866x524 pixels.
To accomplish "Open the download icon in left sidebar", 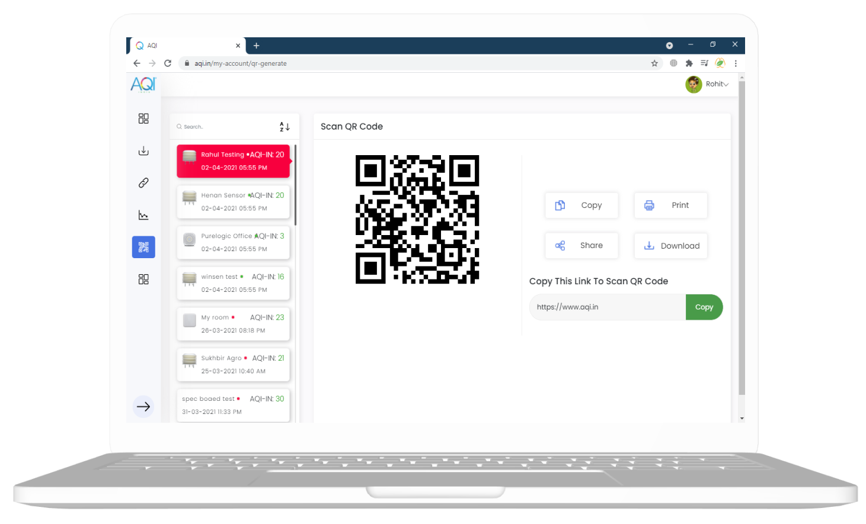I will click(143, 151).
